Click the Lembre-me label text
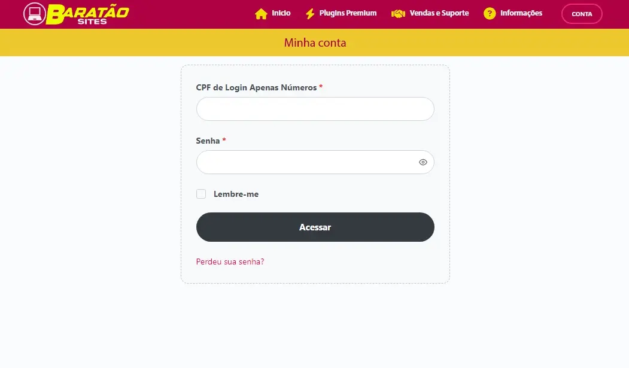This screenshot has height=368, width=629. (236, 194)
